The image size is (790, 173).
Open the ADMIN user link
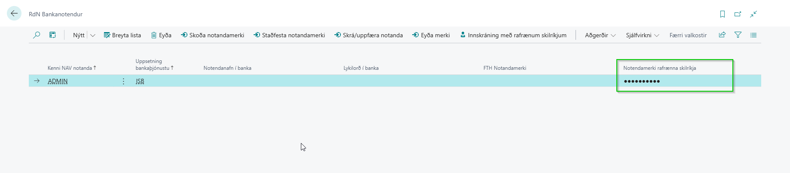click(x=58, y=81)
